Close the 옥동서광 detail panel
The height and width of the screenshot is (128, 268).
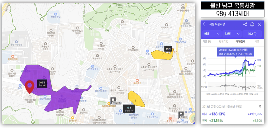tap(259, 24)
